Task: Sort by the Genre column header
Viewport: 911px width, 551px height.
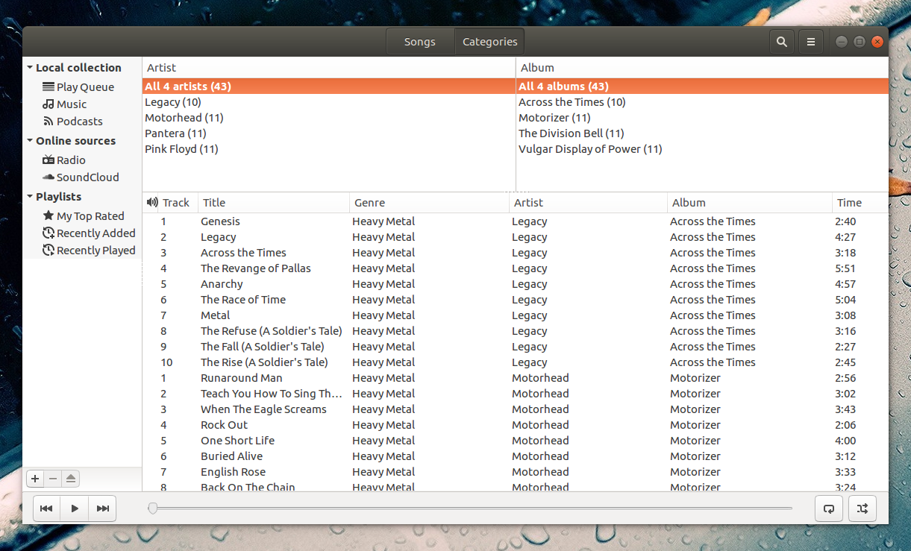Action: [429, 203]
